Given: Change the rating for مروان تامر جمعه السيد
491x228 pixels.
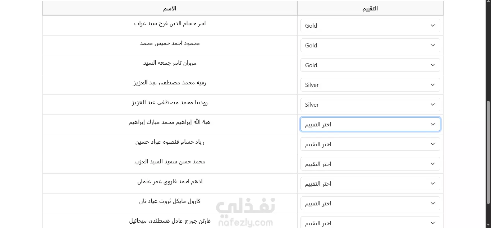Looking at the screenshot, I should click(x=370, y=65).
